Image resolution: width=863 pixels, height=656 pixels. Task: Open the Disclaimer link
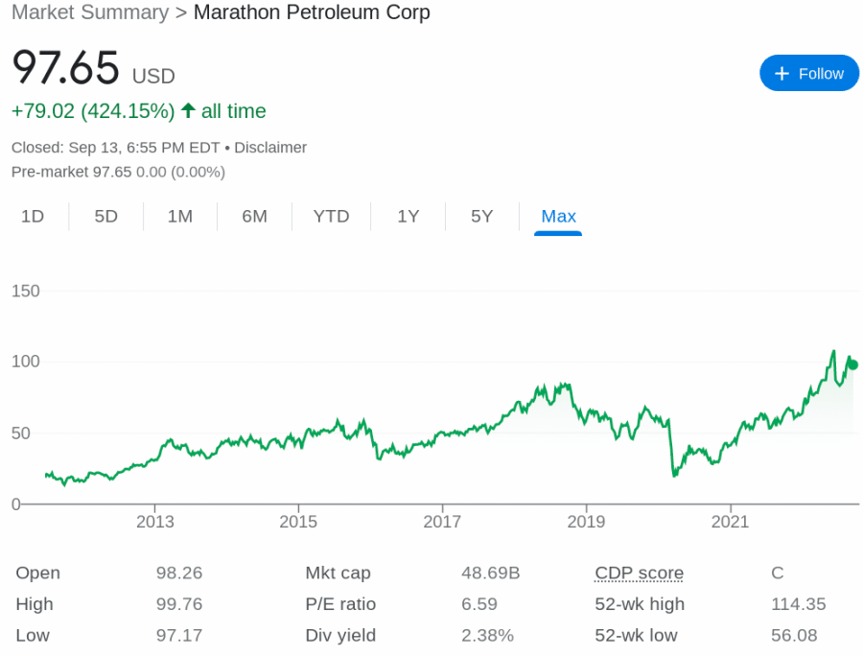[271, 147]
